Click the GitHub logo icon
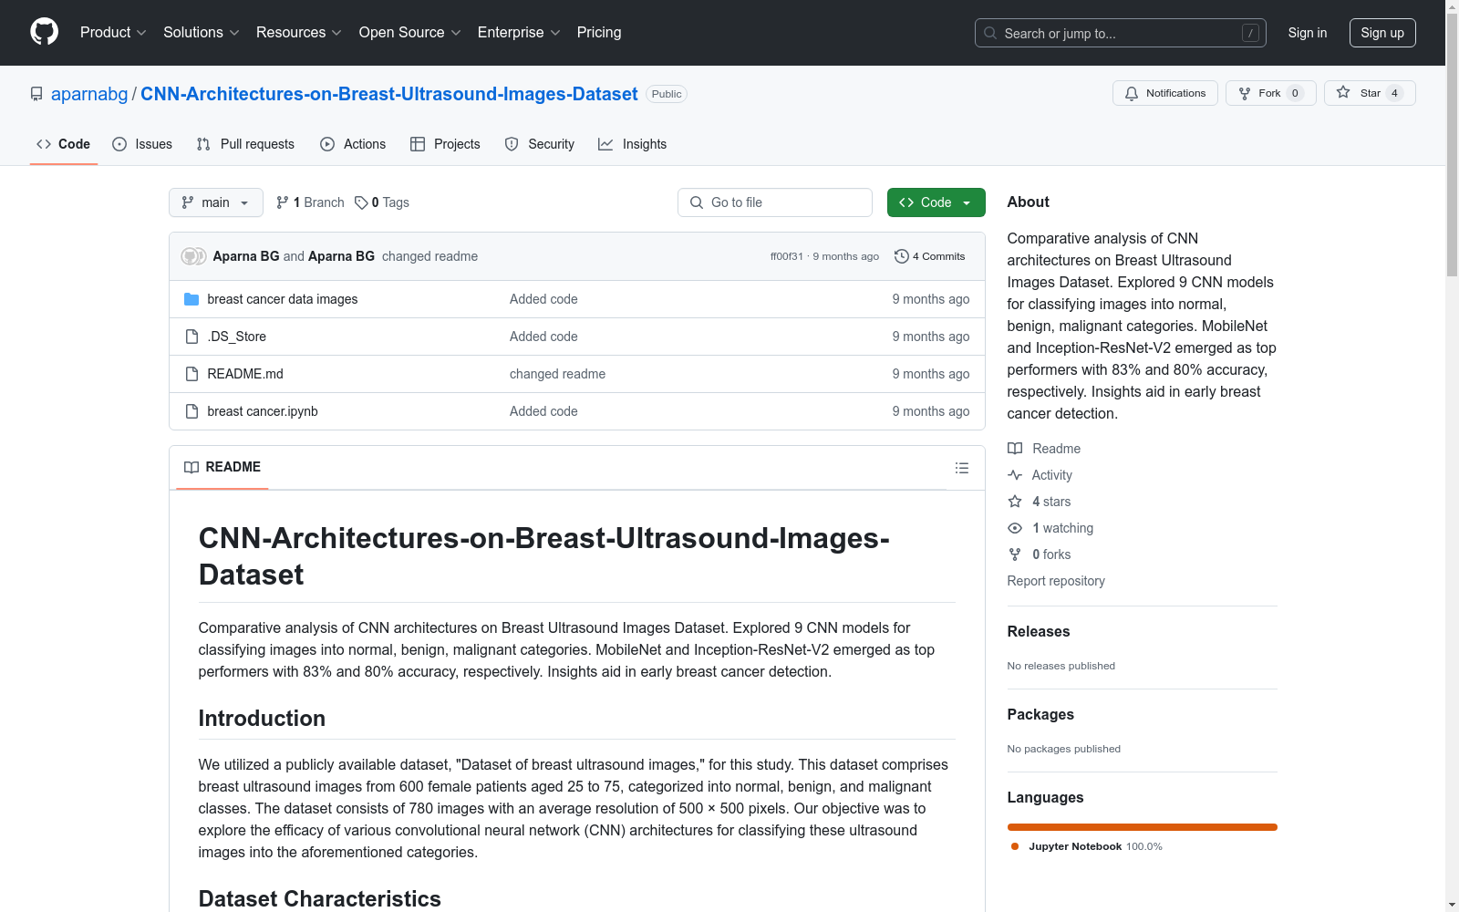The width and height of the screenshot is (1459, 912). [44, 32]
